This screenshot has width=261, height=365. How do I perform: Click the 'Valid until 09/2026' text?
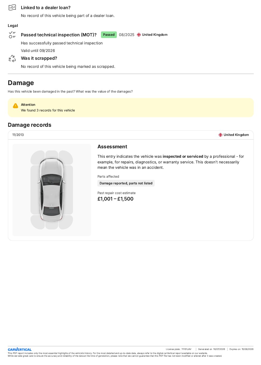pos(38,51)
